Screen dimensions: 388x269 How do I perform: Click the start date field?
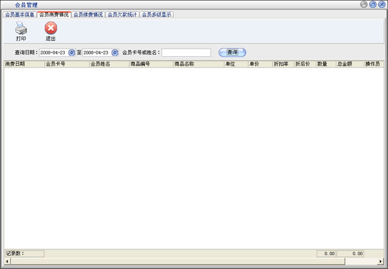(53, 52)
